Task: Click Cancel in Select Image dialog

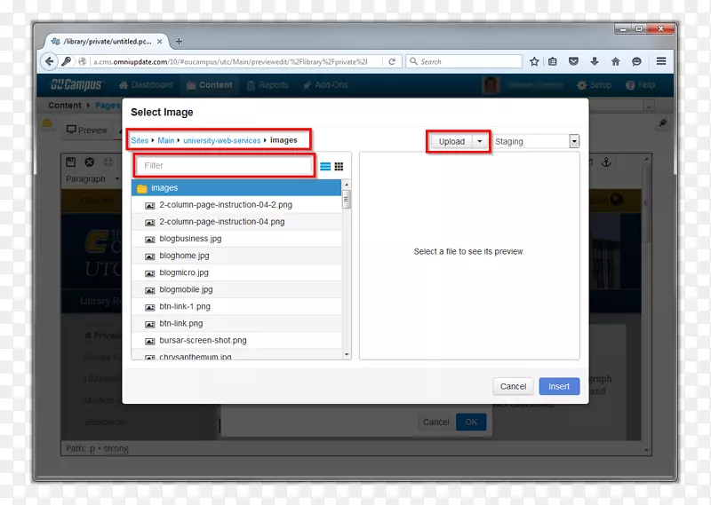Action: click(513, 386)
